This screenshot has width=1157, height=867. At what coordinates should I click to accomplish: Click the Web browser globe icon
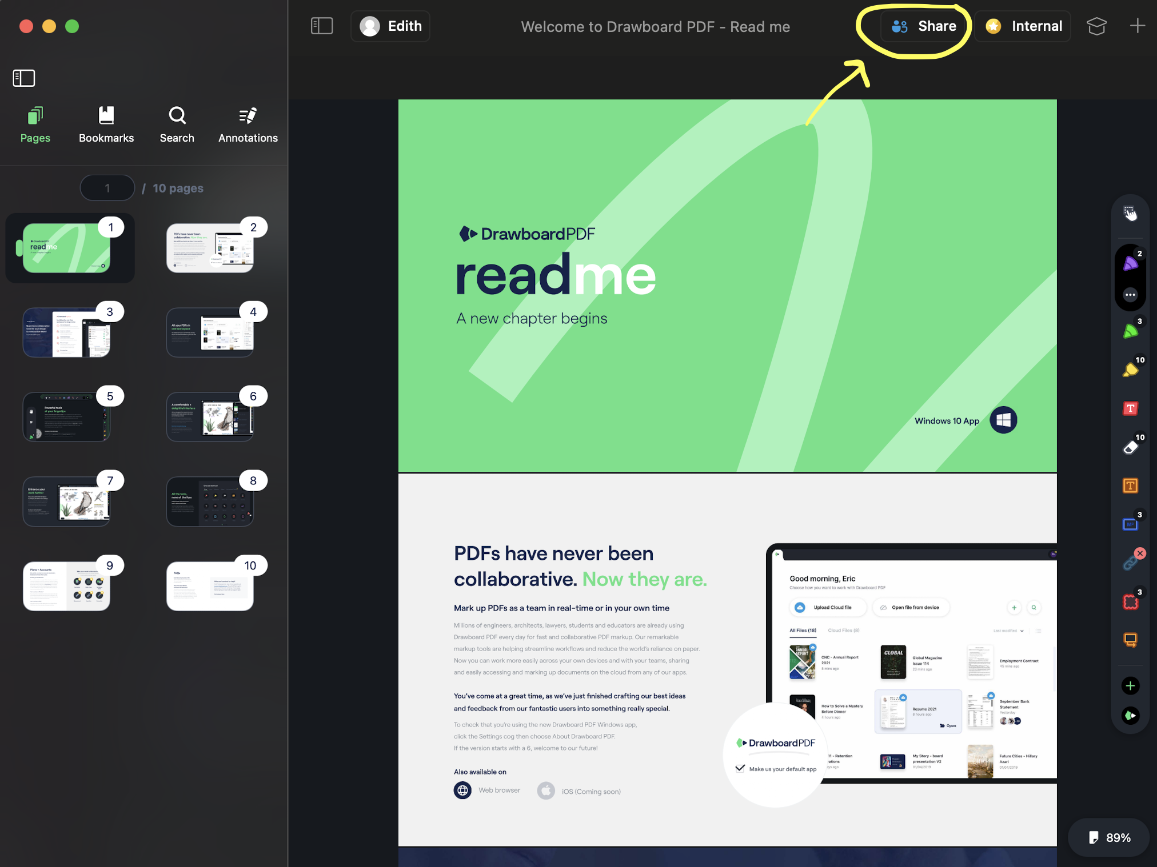click(x=462, y=790)
